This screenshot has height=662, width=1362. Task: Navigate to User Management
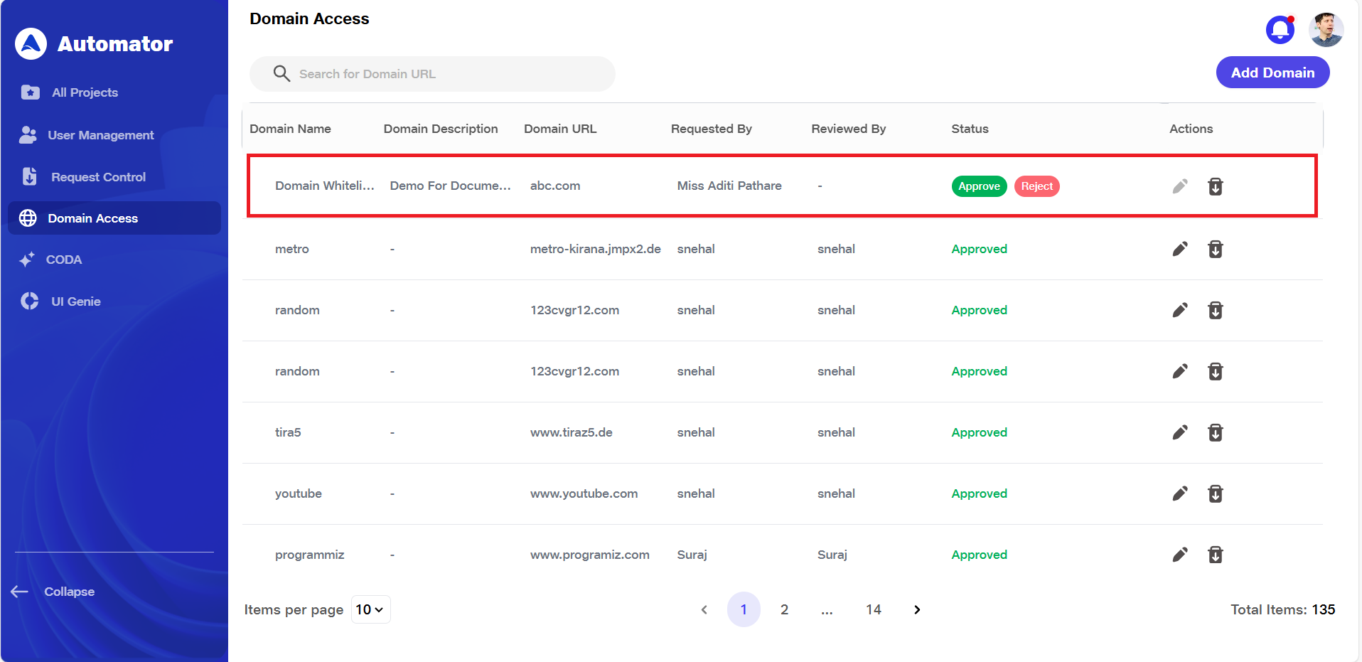[x=100, y=135]
